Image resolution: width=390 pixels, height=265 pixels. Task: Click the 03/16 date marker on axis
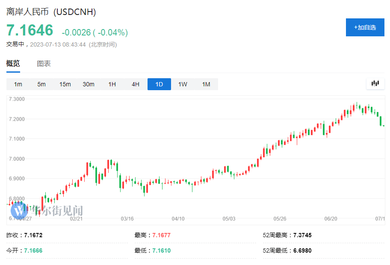[127, 218]
